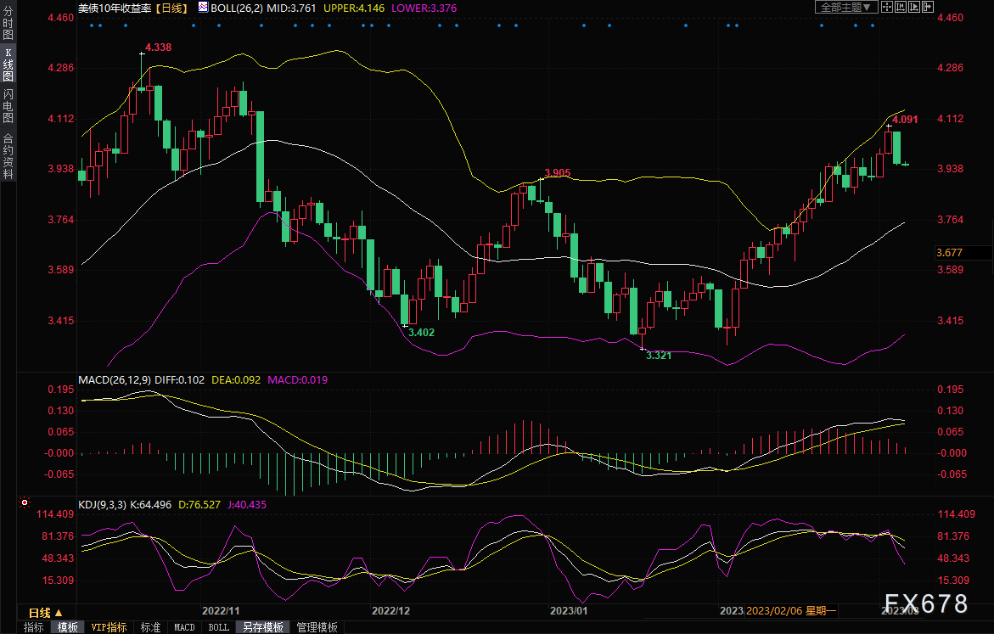The width and height of the screenshot is (994, 634).
Task: Click the KDJ(9,3,3) indicator label
Action: [x=102, y=505]
